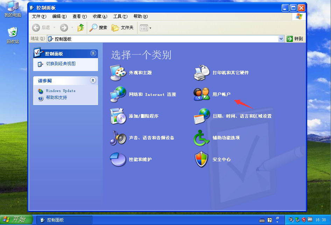Click the 网络和 Internet 连接 text label
This screenshot has width=331, height=225.
pos(153,94)
